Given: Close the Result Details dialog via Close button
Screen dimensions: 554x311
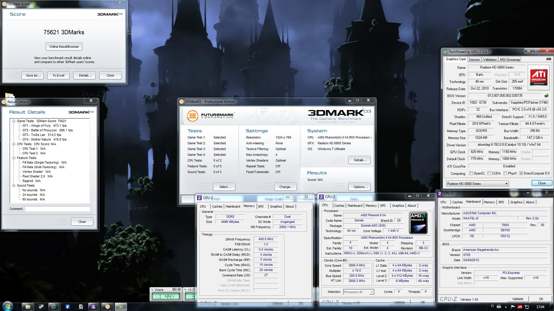Looking at the screenshot, I should (82, 222).
